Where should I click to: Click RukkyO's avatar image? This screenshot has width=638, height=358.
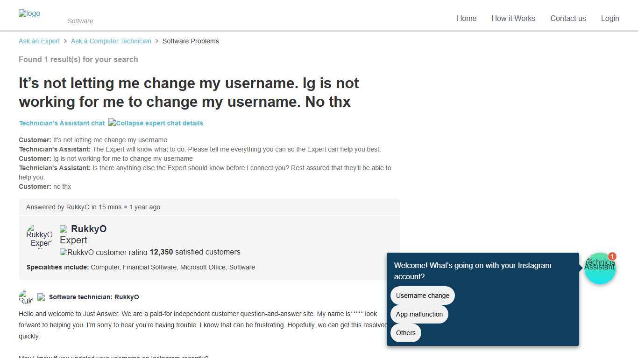(39, 235)
